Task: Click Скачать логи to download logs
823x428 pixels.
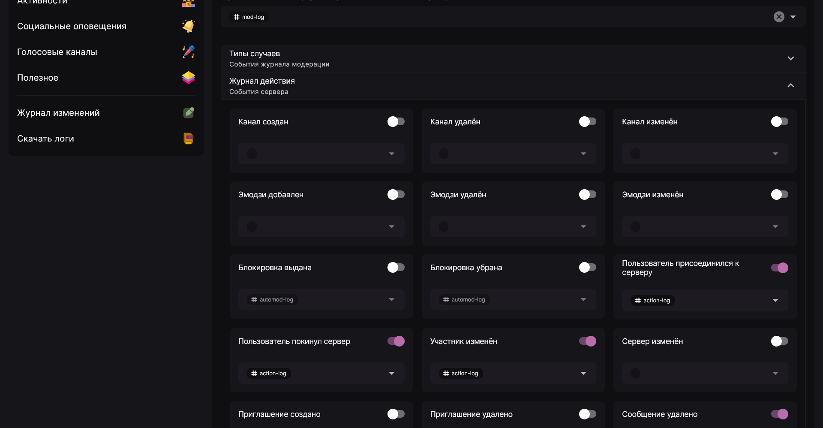Action: tap(45, 139)
